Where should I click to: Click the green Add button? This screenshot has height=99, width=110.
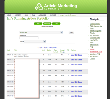pos(38,24)
